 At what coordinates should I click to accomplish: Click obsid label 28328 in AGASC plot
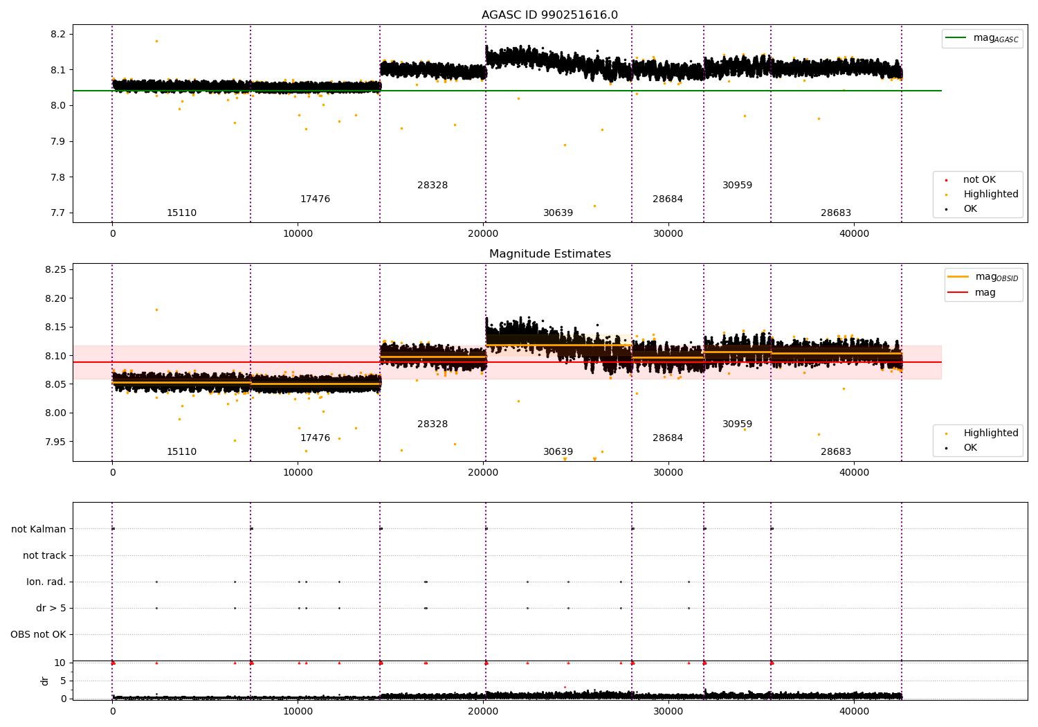[432, 186]
